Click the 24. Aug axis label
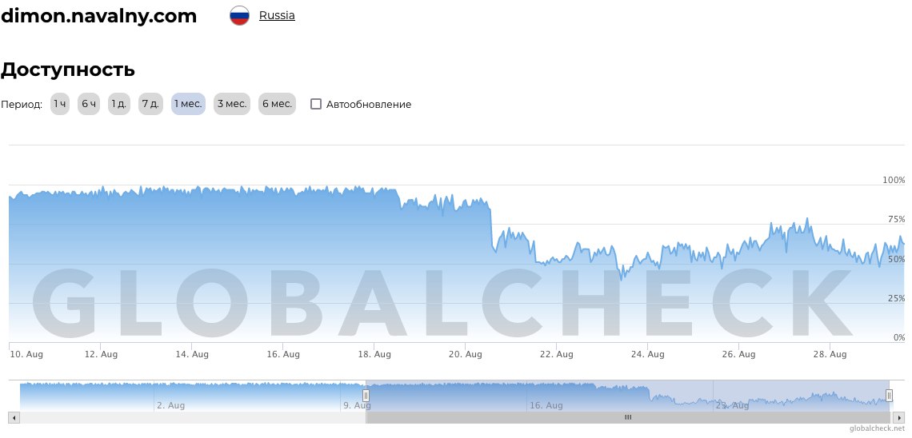This screenshot has height=438, width=912. tap(648, 354)
